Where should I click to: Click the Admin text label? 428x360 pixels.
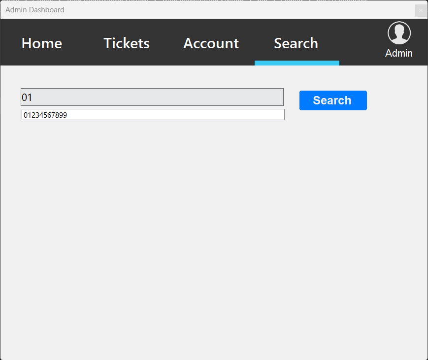click(399, 53)
